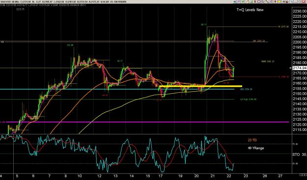Click the purple checkered toolbar icon

[x=239, y=2]
